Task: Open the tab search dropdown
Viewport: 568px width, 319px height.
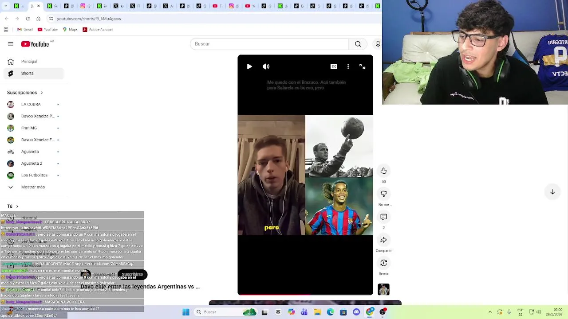Action: pos(6,6)
